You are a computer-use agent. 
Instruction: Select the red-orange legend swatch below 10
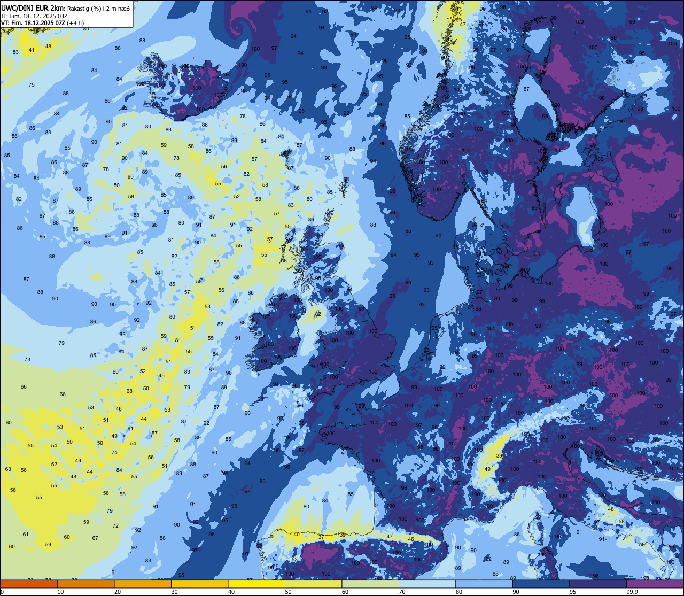click(x=29, y=584)
